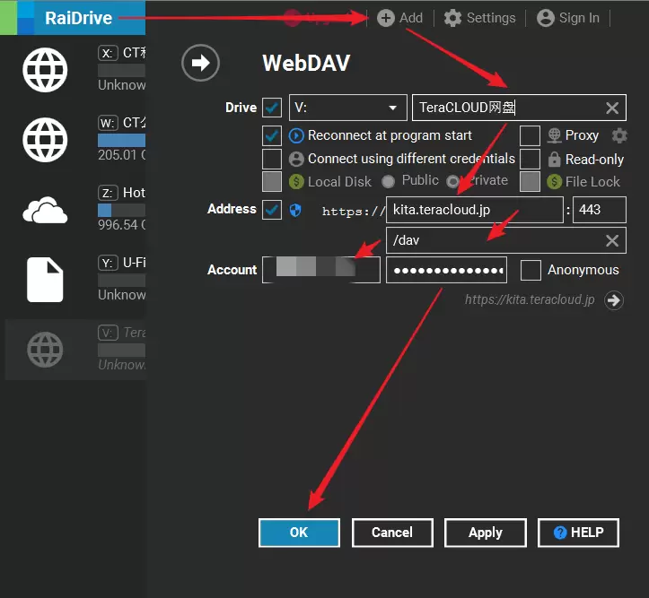Image resolution: width=649 pixels, height=598 pixels.
Task: Open proxy settings gear icon
Action: click(619, 135)
